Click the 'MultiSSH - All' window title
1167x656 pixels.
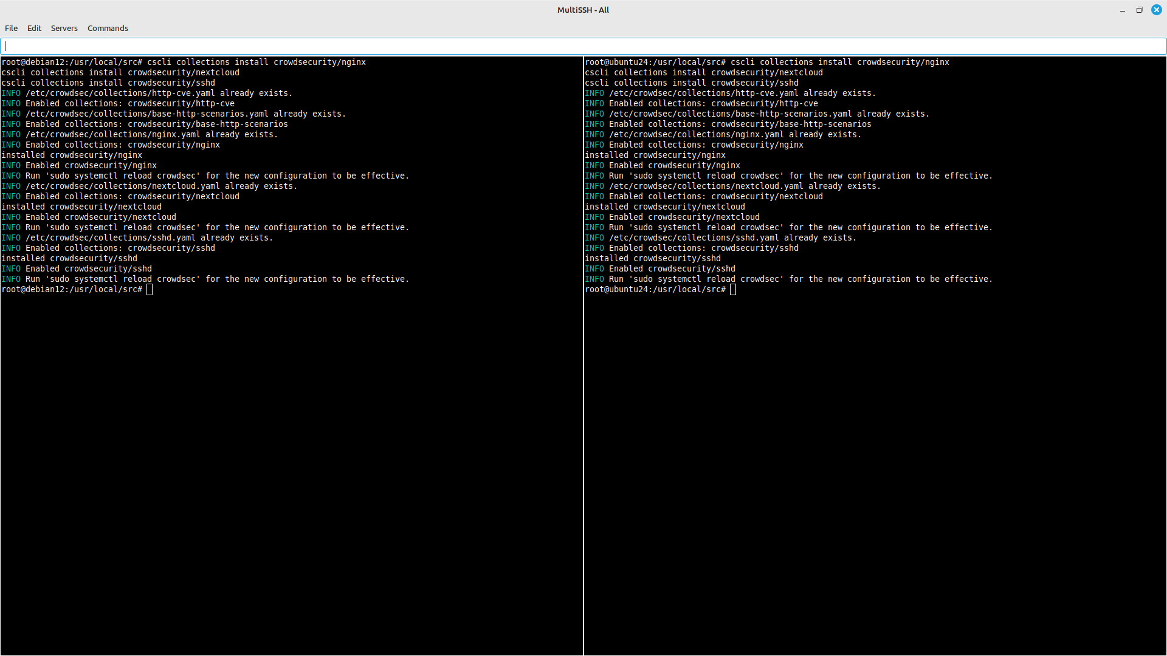pyautogui.click(x=583, y=10)
